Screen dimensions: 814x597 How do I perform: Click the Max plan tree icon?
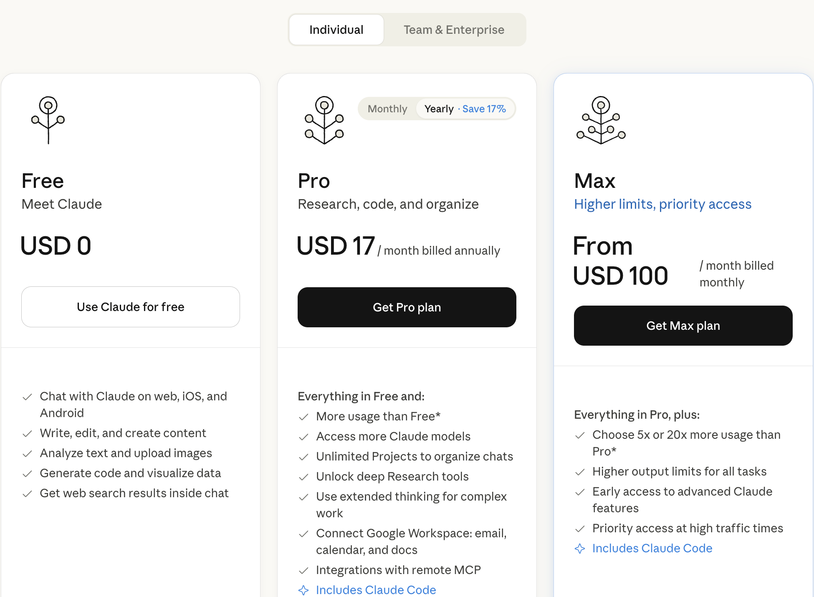601,120
